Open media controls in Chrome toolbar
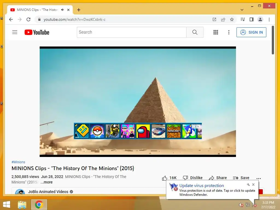Image resolution: width=280 pixels, height=210 pixels. pyautogui.click(x=243, y=19)
